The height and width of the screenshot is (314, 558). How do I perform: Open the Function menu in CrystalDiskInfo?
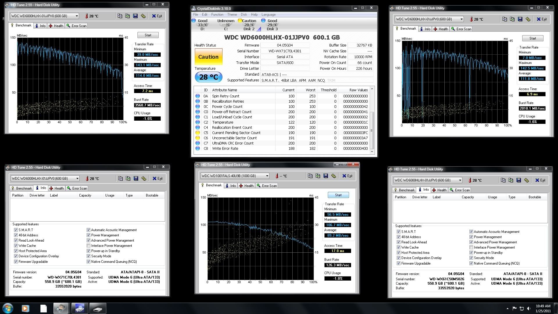coord(217,15)
